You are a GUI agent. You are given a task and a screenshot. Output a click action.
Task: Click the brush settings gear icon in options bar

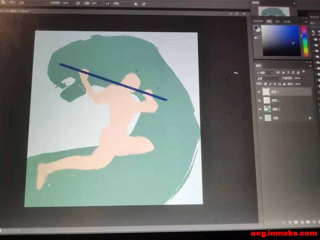coord(136,4)
